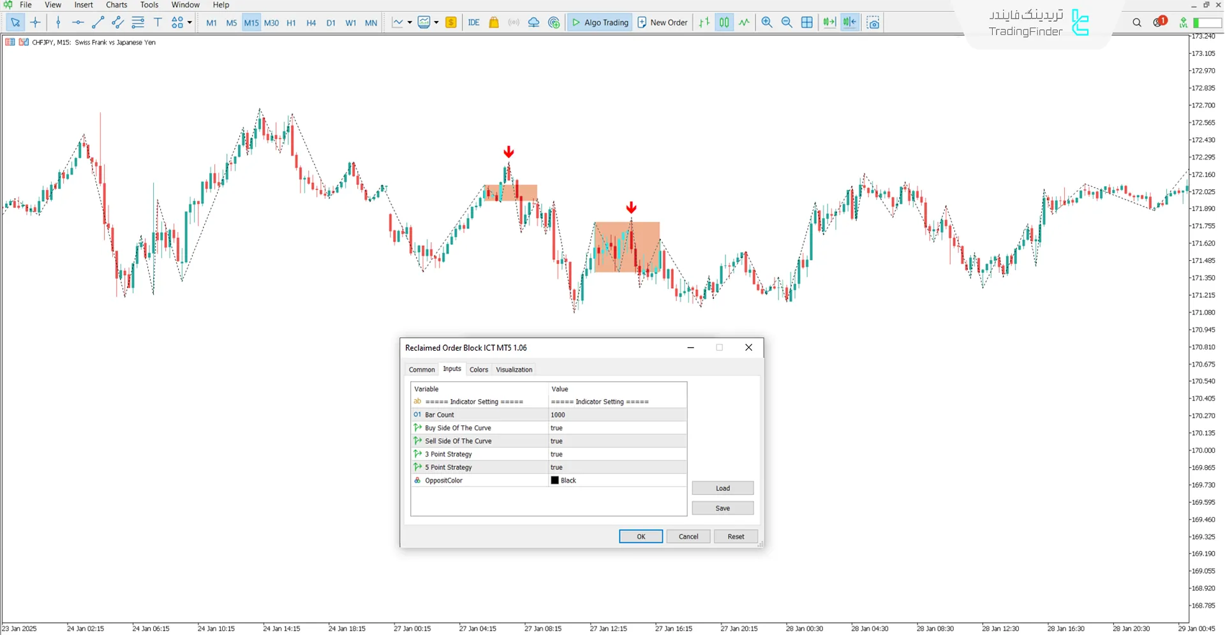This screenshot has width=1225, height=635.
Task: Pick the trendline drawing tool
Action: point(98,22)
